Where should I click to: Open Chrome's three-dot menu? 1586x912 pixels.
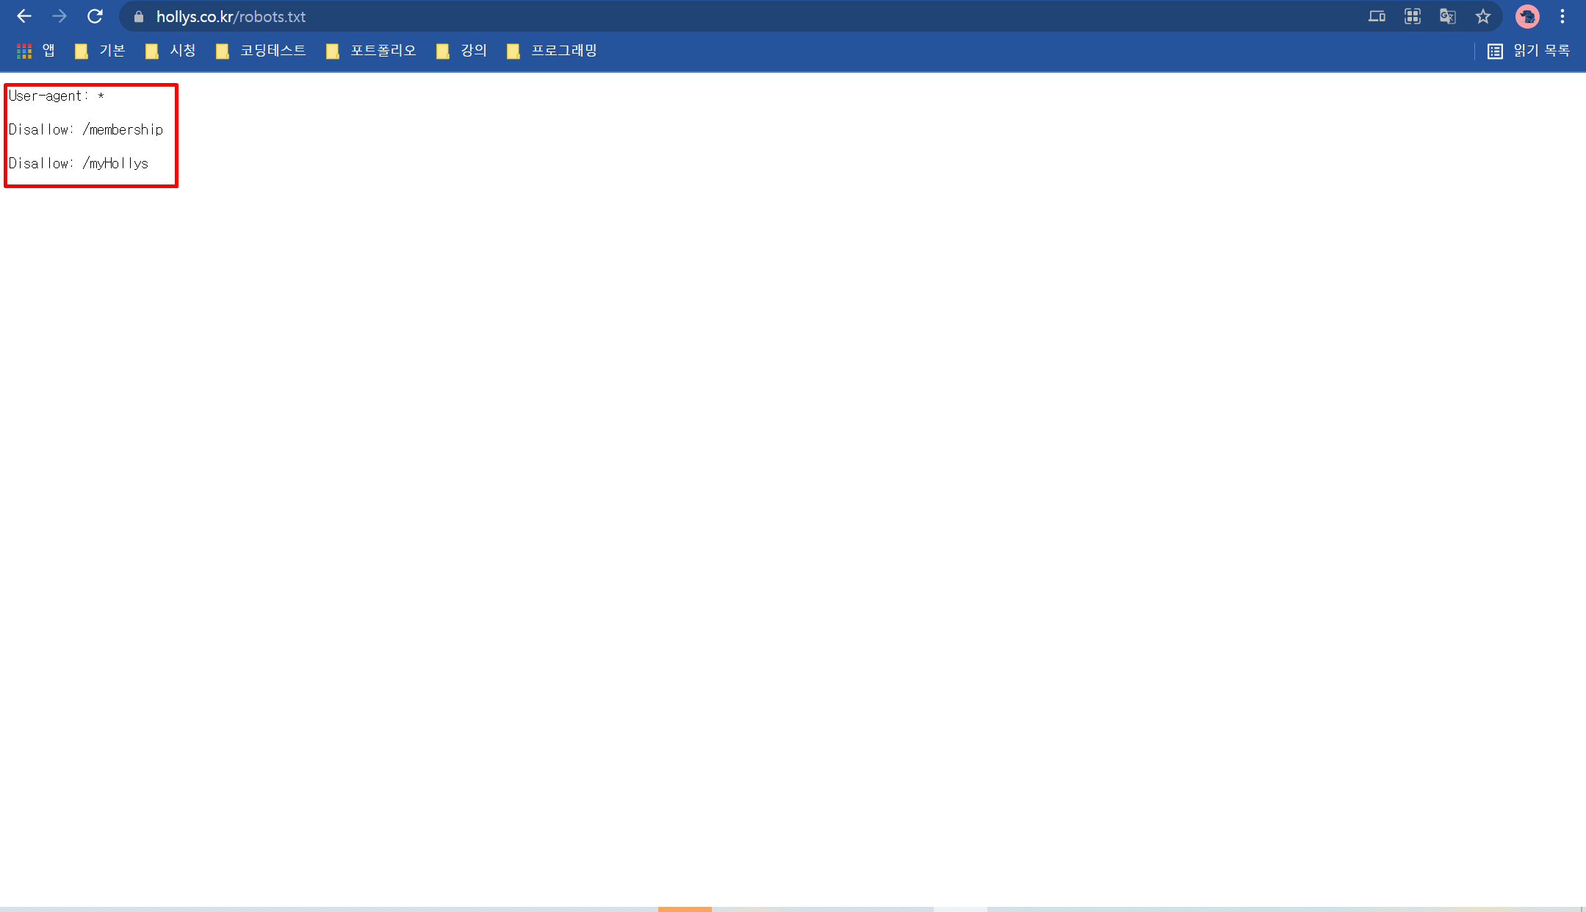click(1562, 16)
